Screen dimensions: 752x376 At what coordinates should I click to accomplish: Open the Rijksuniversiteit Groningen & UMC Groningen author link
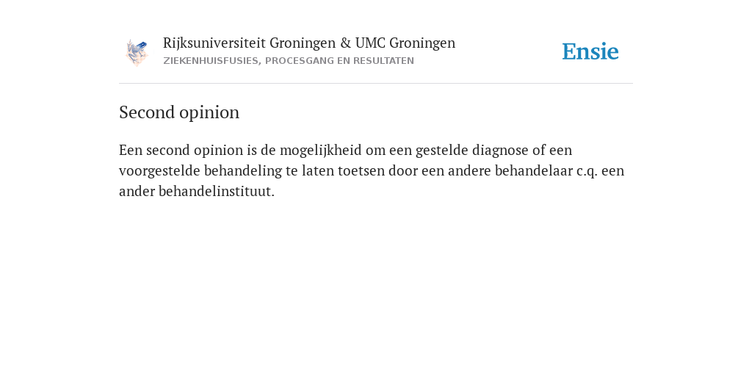click(x=309, y=43)
